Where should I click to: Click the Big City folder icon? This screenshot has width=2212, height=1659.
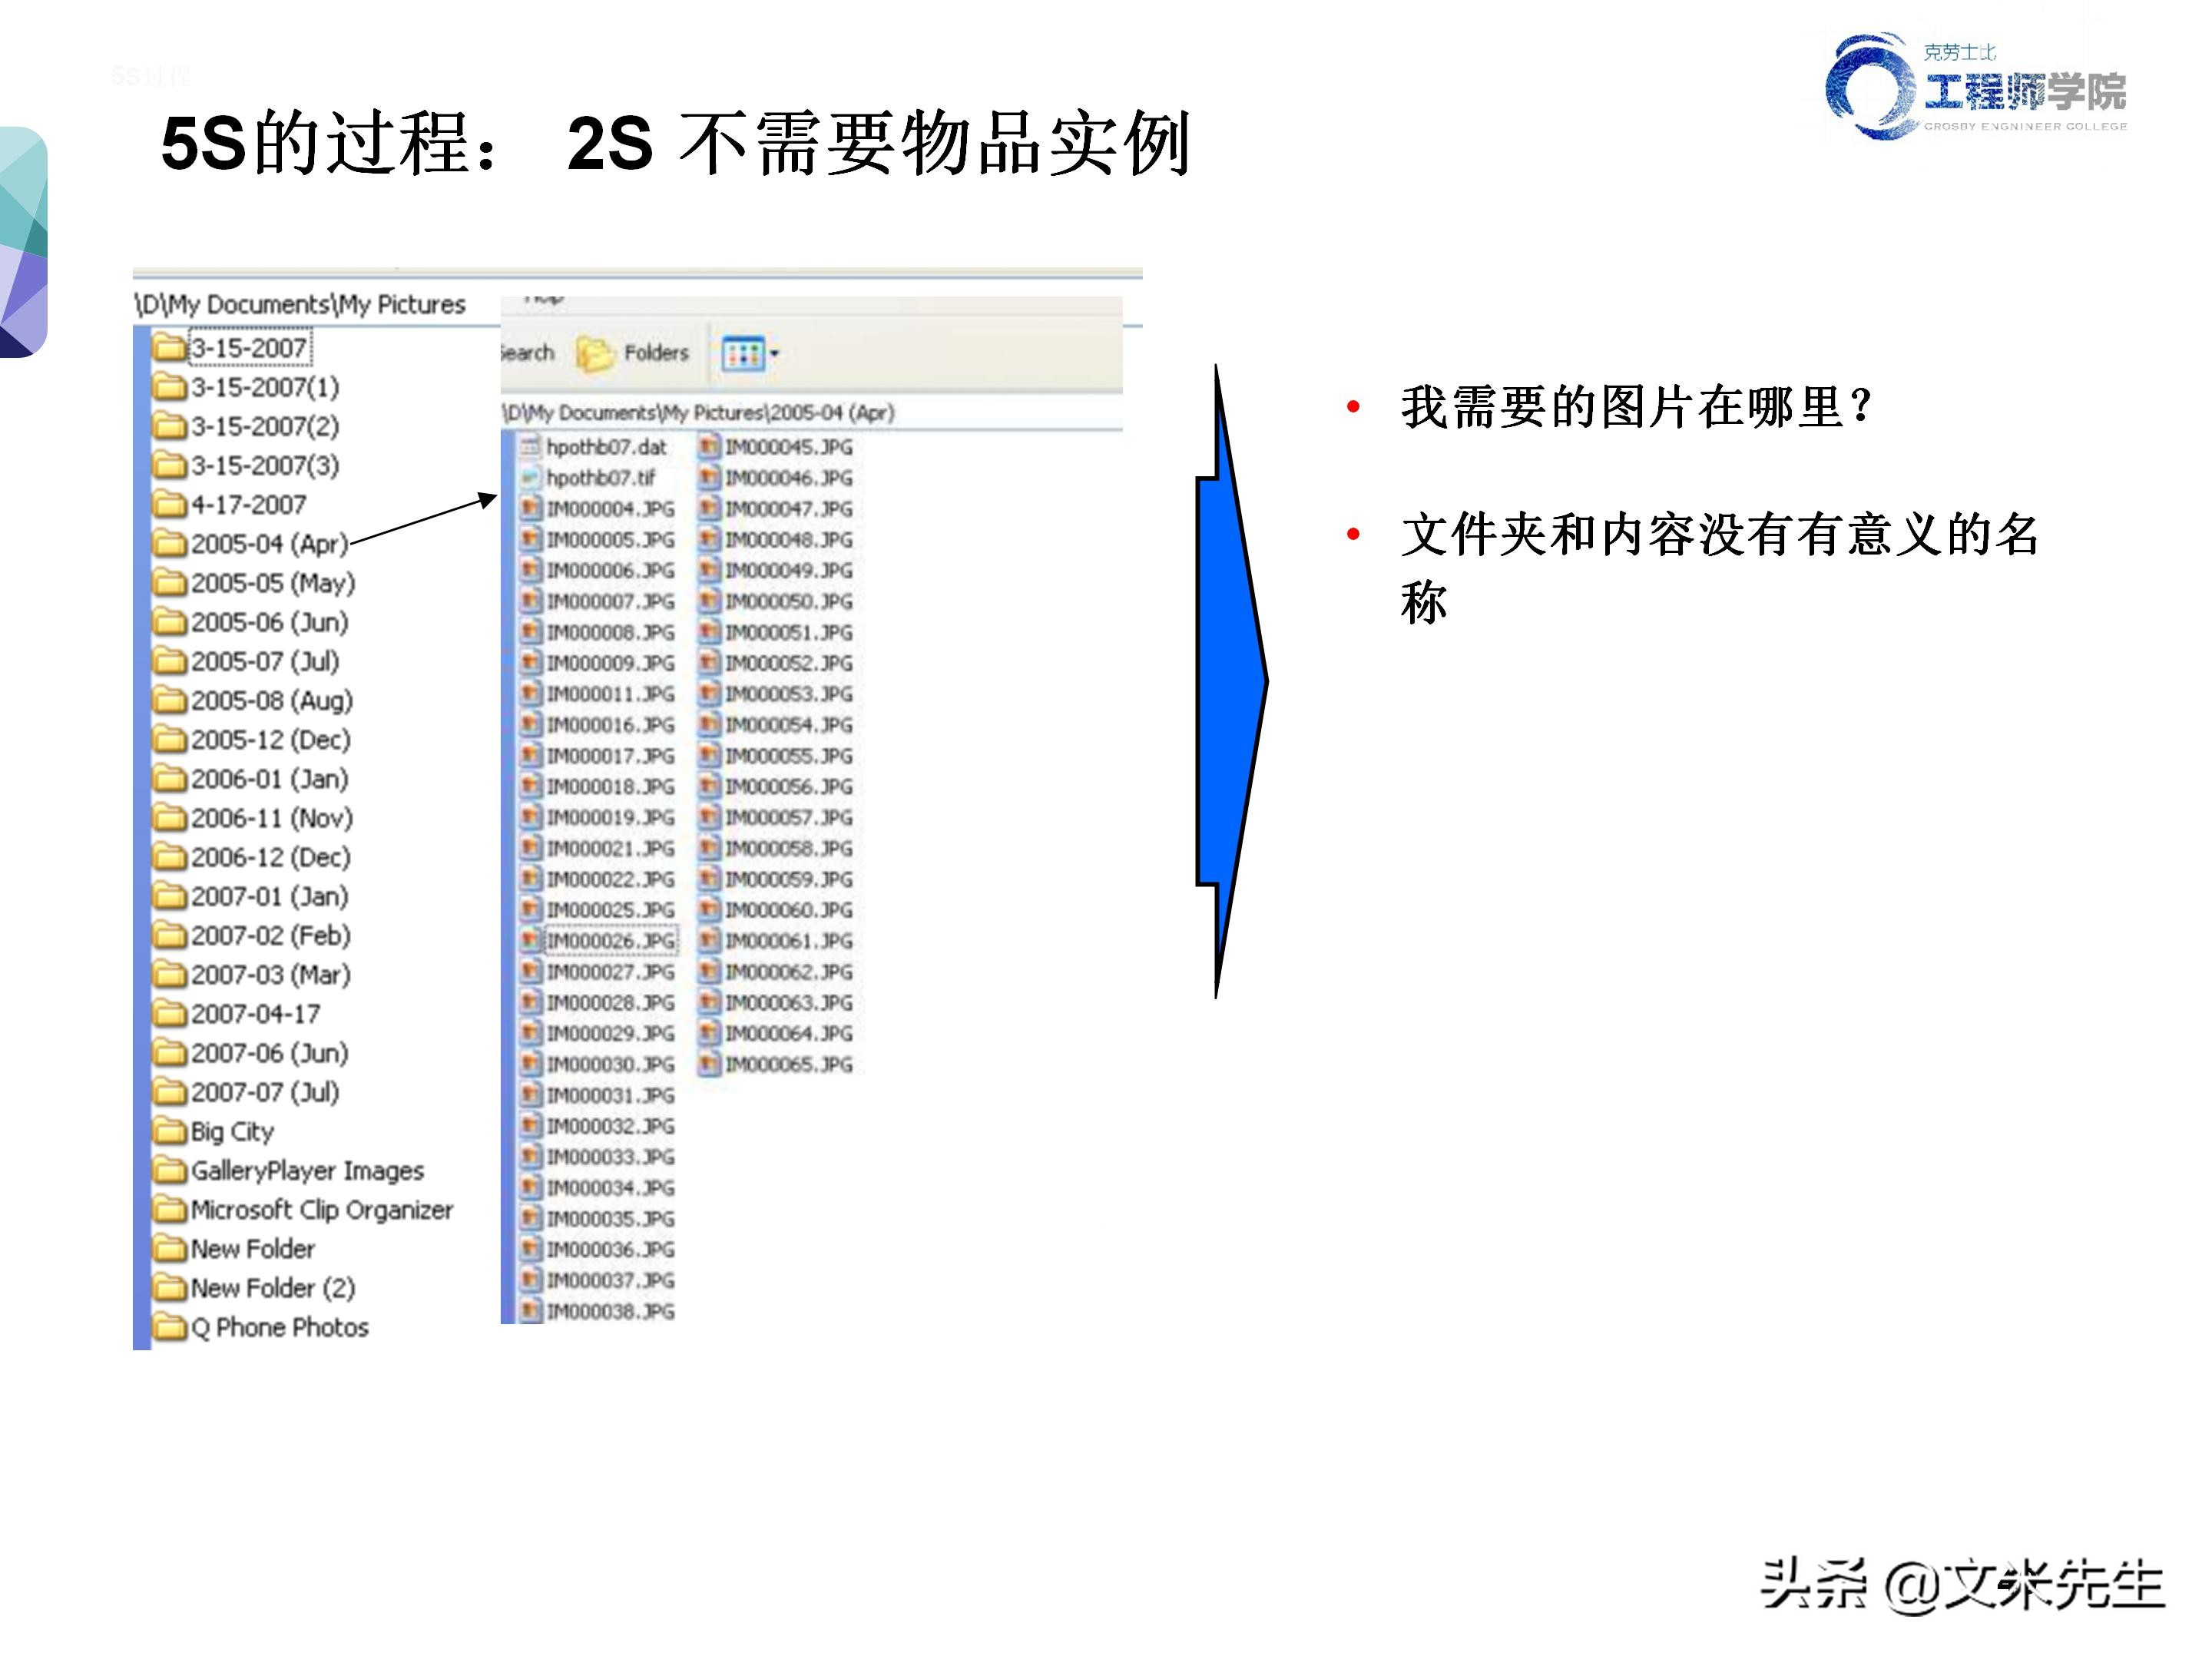171,1131
